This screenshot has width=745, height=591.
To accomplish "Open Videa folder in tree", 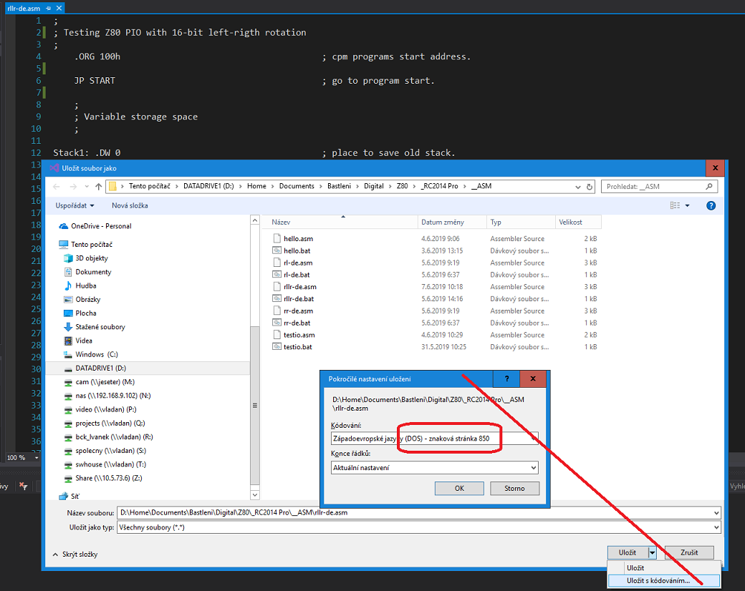I will tap(83, 341).
